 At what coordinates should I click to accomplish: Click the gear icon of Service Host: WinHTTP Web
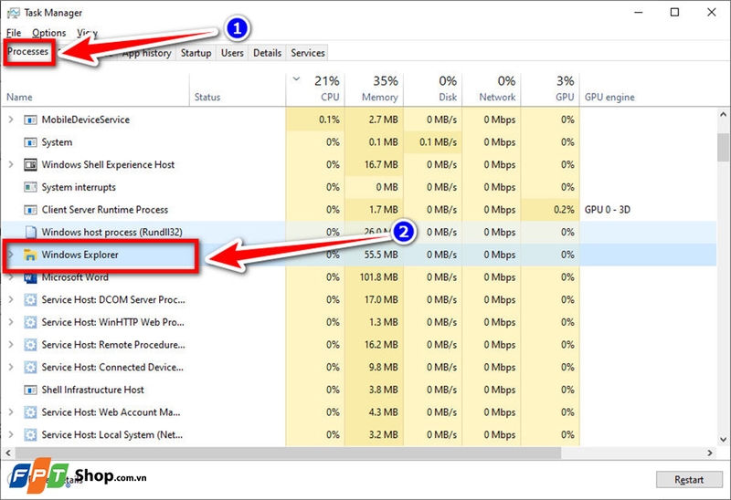coord(30,322)
